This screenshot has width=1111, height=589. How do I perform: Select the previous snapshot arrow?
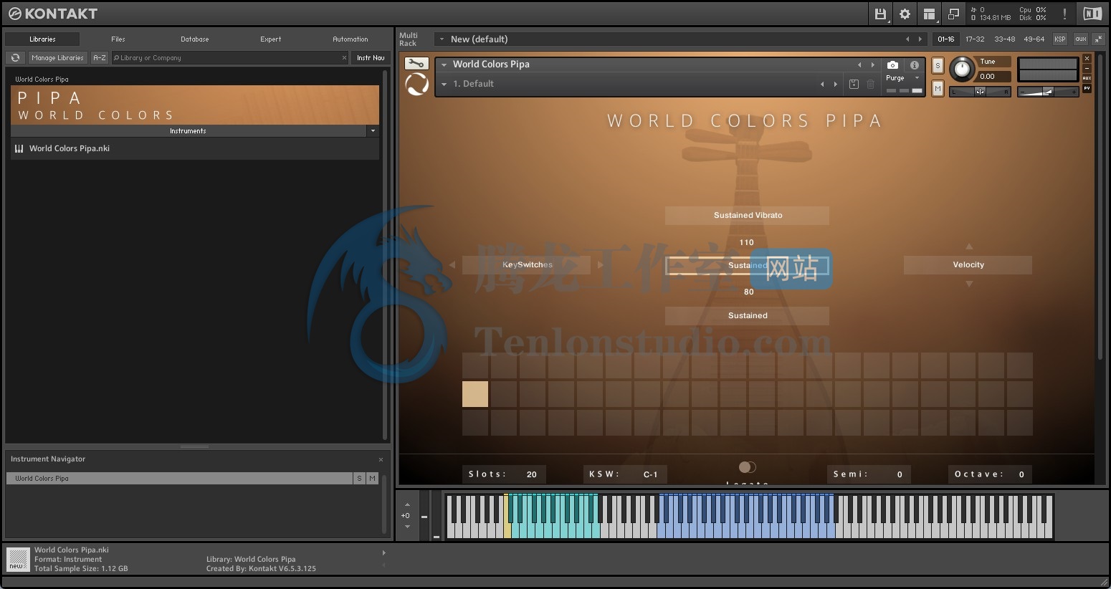(822, 84)
